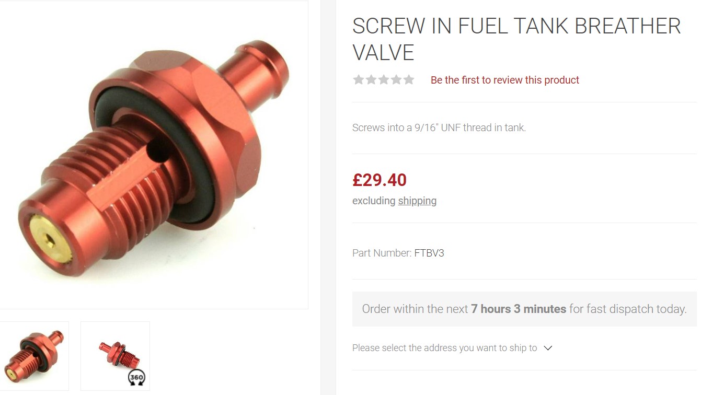Click the £29.40 price
This screenshot has height=395, width=701.
pos(380,180)
